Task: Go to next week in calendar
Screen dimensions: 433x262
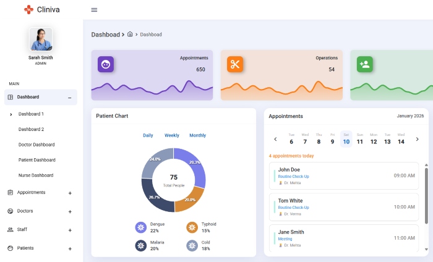Action: coord(418,139)
